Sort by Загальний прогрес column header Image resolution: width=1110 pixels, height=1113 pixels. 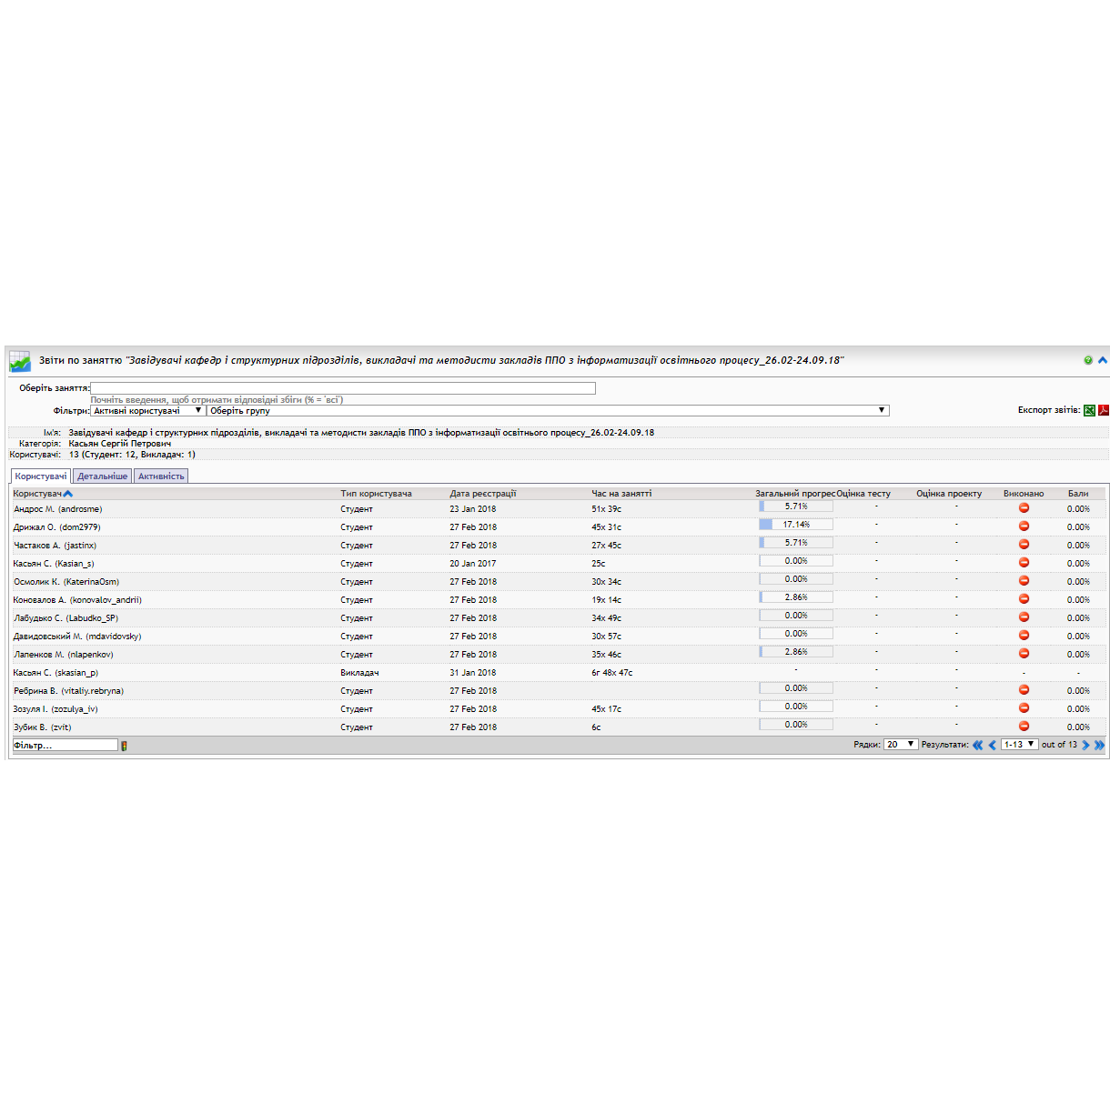tap(795, 494)
